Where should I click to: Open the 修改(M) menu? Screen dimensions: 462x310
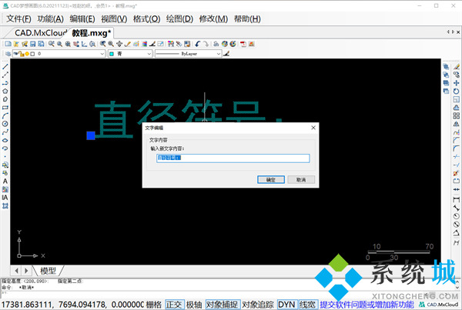[213, 18]
